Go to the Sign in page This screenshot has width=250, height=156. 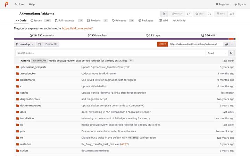[x=240, y=4]
